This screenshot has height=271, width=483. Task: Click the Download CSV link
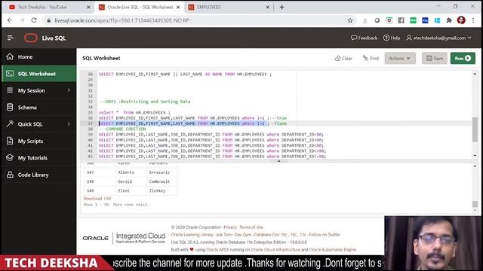point(97,199)
